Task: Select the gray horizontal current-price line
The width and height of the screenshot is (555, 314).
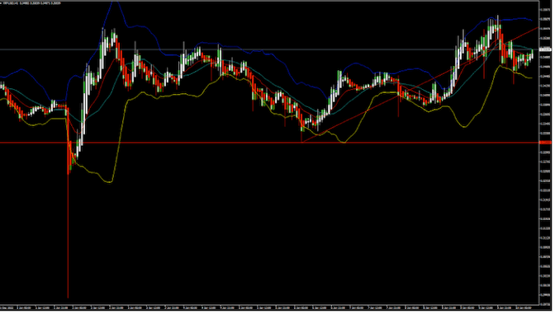Action: click(269, 49)
